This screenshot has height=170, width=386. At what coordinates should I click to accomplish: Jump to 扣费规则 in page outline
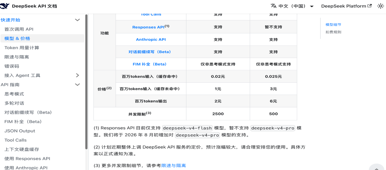point(334,32)
